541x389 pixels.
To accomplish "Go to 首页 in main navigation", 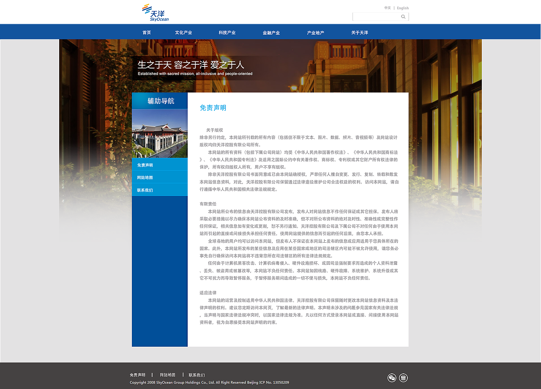I will pos(147,33).
